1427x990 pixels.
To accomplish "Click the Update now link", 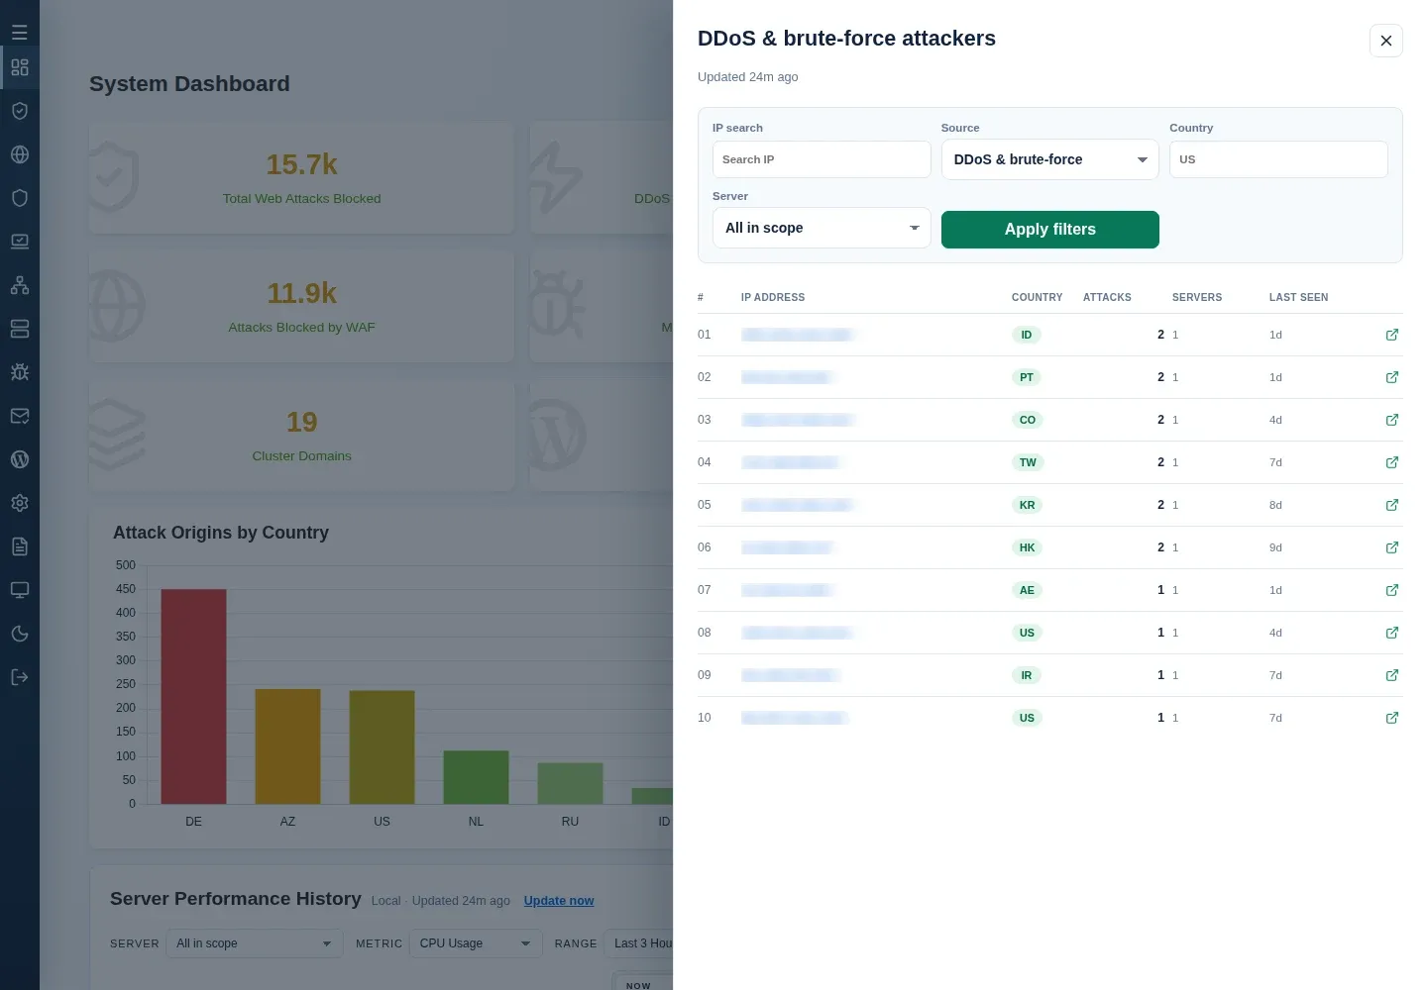I will click(x=559, y=901).
